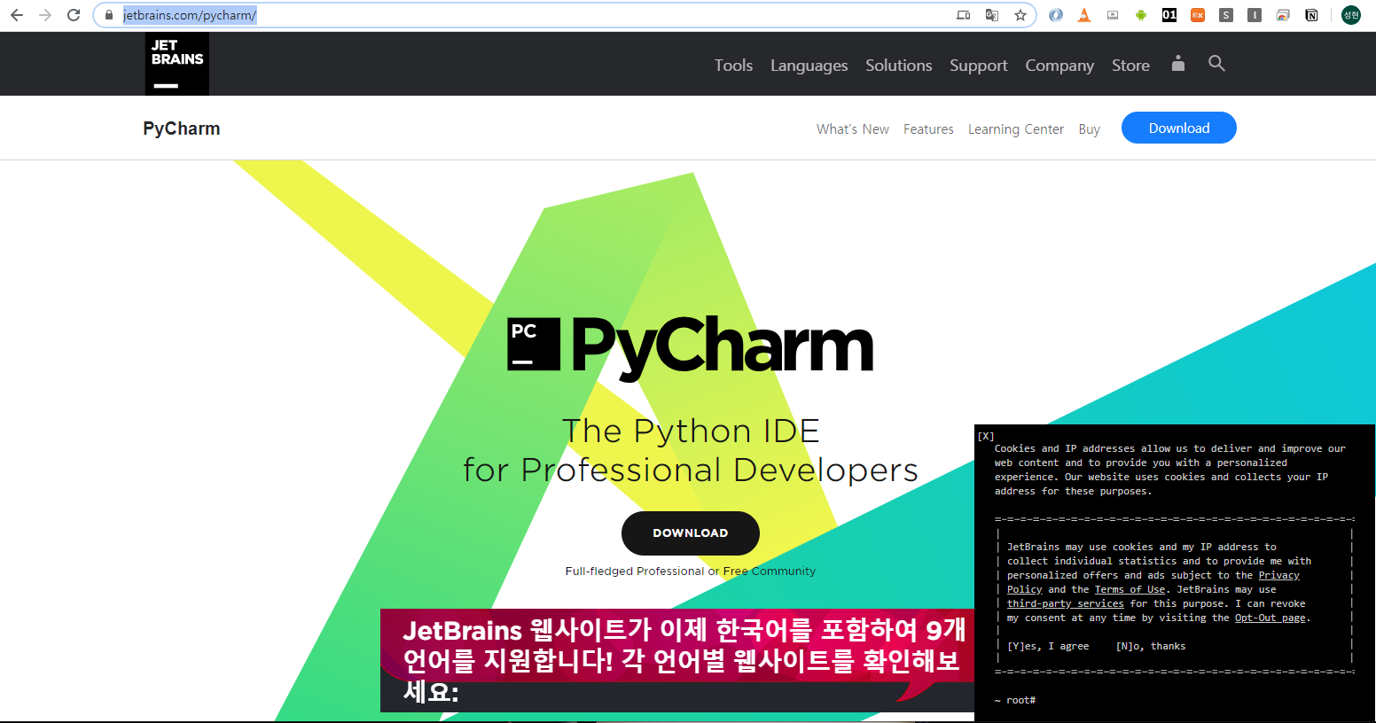Open the Features link
This screenshot has height=723, width=1376.
tap(928, 129)
